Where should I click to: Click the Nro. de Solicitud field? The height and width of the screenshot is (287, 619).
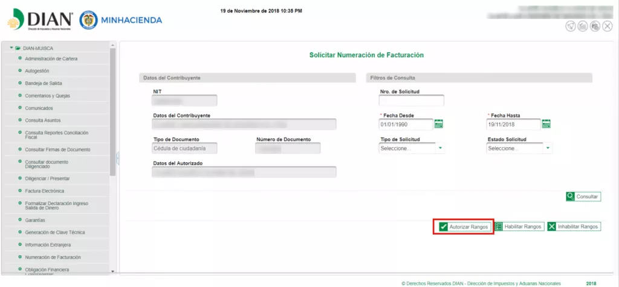coord(411,101)
